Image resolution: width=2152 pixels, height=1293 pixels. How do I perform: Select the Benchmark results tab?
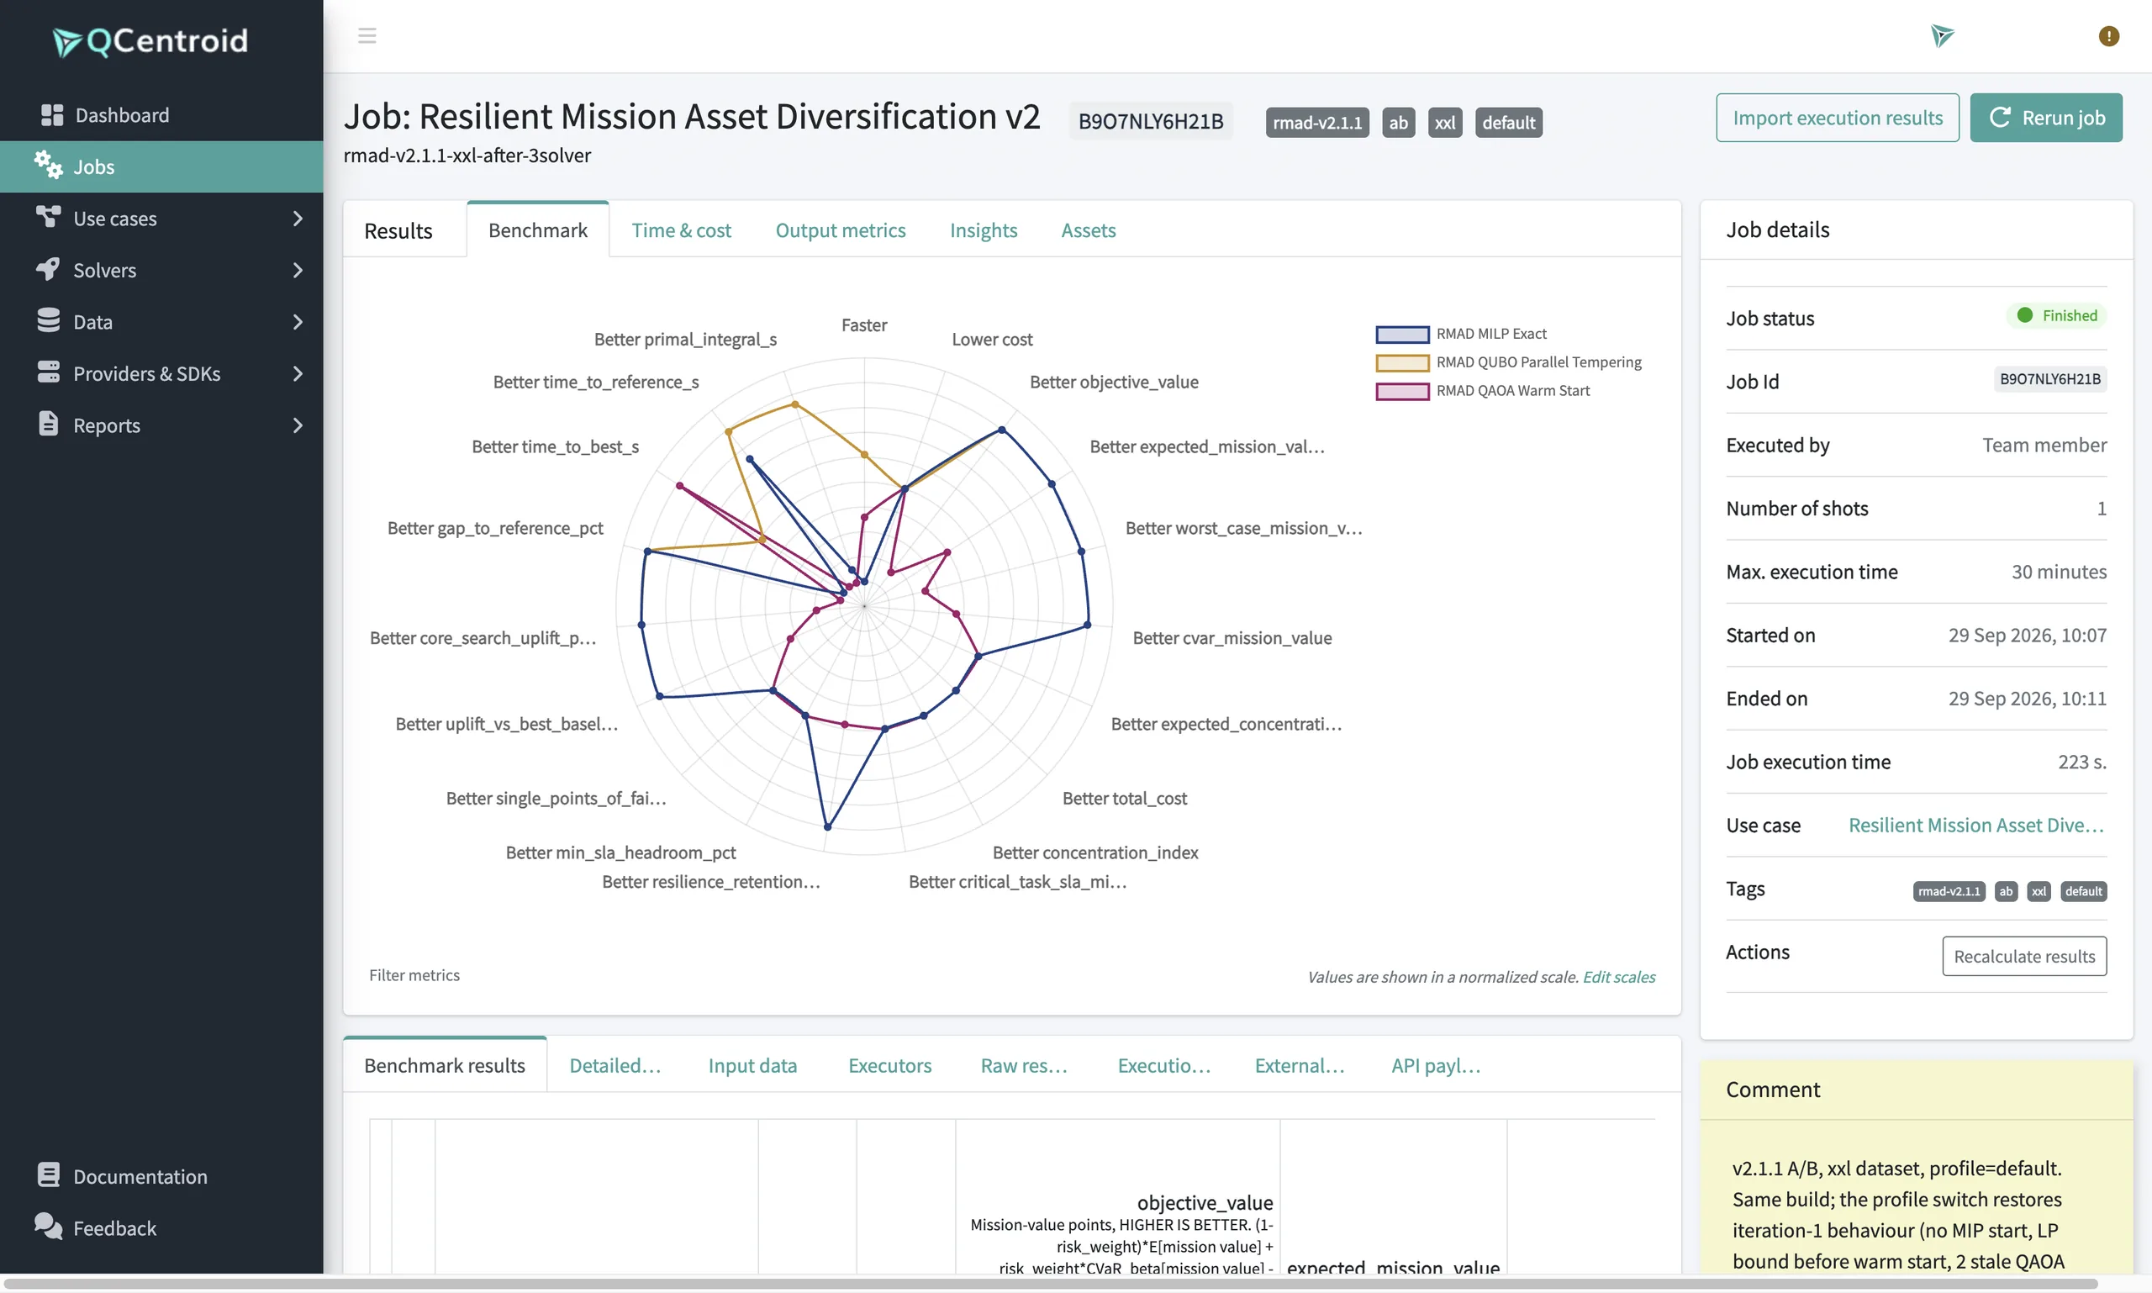(x=445, y=1064)
